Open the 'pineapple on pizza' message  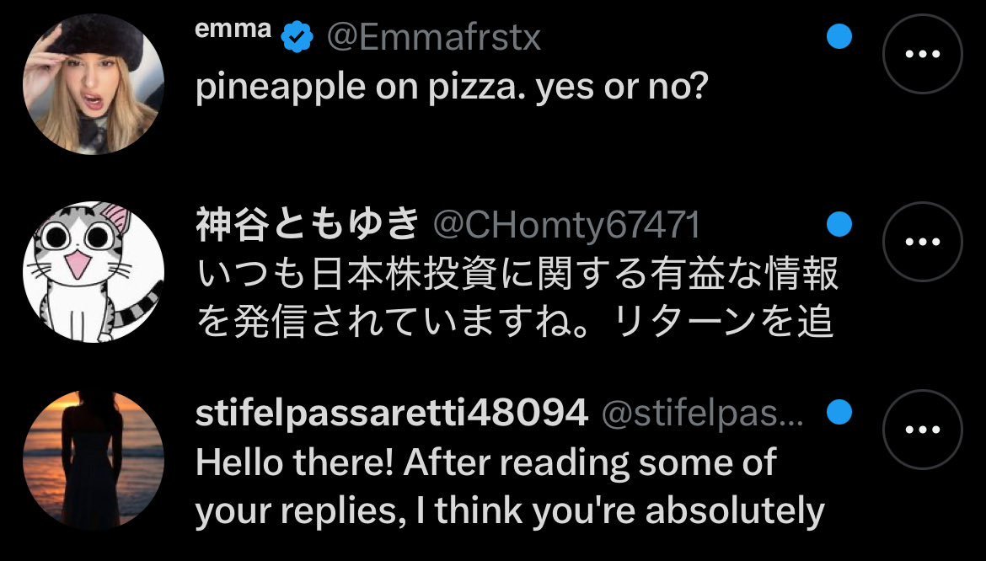coord(449,87)
